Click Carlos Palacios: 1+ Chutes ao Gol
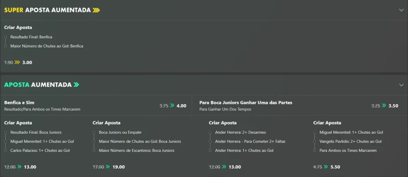The image size is (408, 177). (x=40, y=150)
